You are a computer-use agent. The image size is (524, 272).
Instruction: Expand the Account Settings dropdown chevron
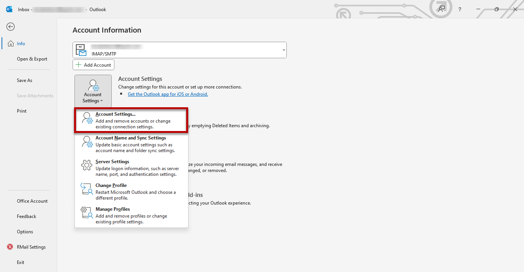point(102,100)
